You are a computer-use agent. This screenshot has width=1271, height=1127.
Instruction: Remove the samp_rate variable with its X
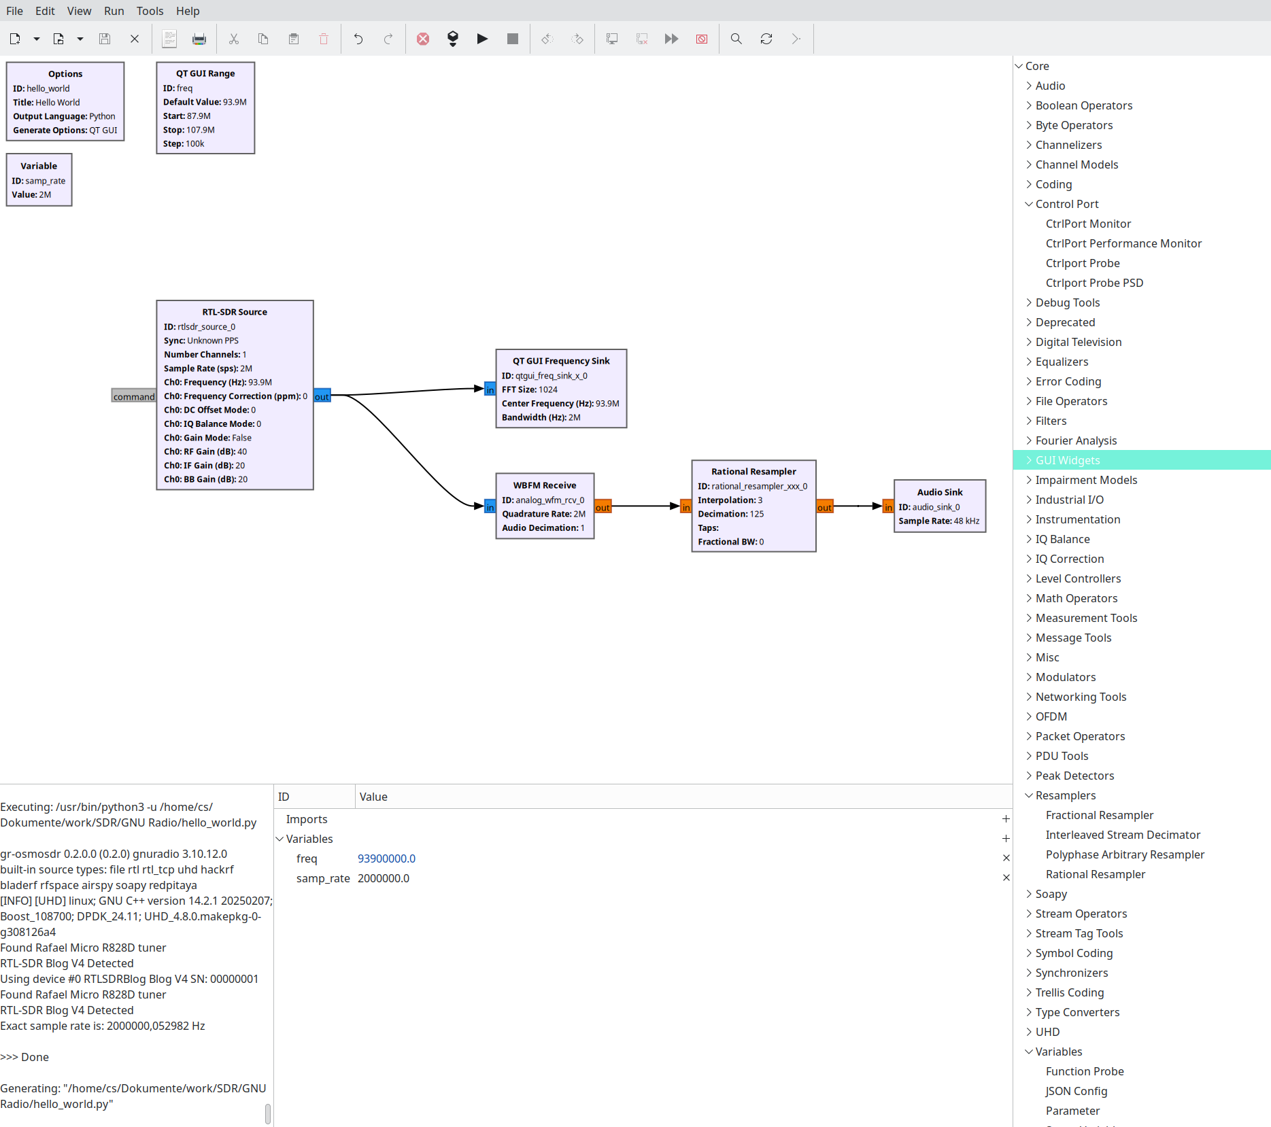pyautogui.click(x=1006, y=878)
